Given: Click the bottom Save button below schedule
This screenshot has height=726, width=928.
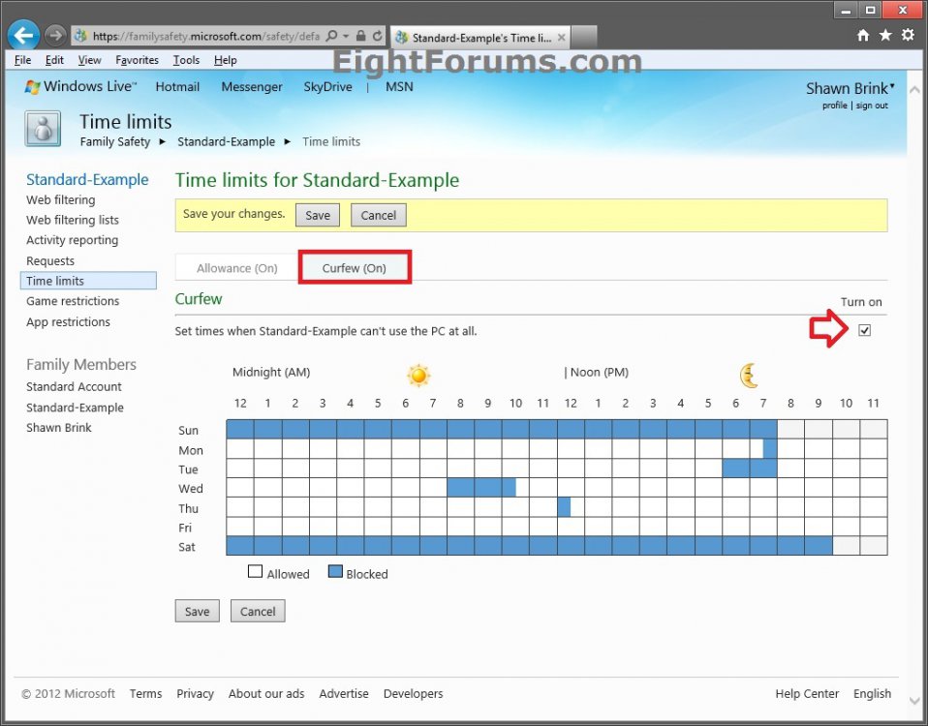Looking at the screenshot, I should 197,612.
